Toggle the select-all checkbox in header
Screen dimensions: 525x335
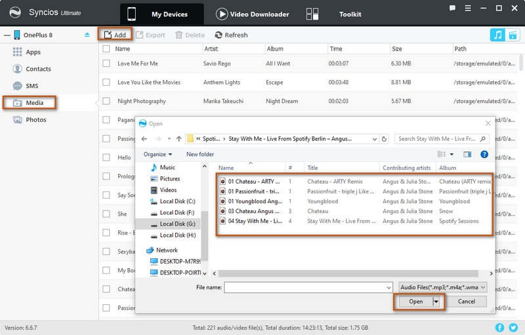point(106,49)
